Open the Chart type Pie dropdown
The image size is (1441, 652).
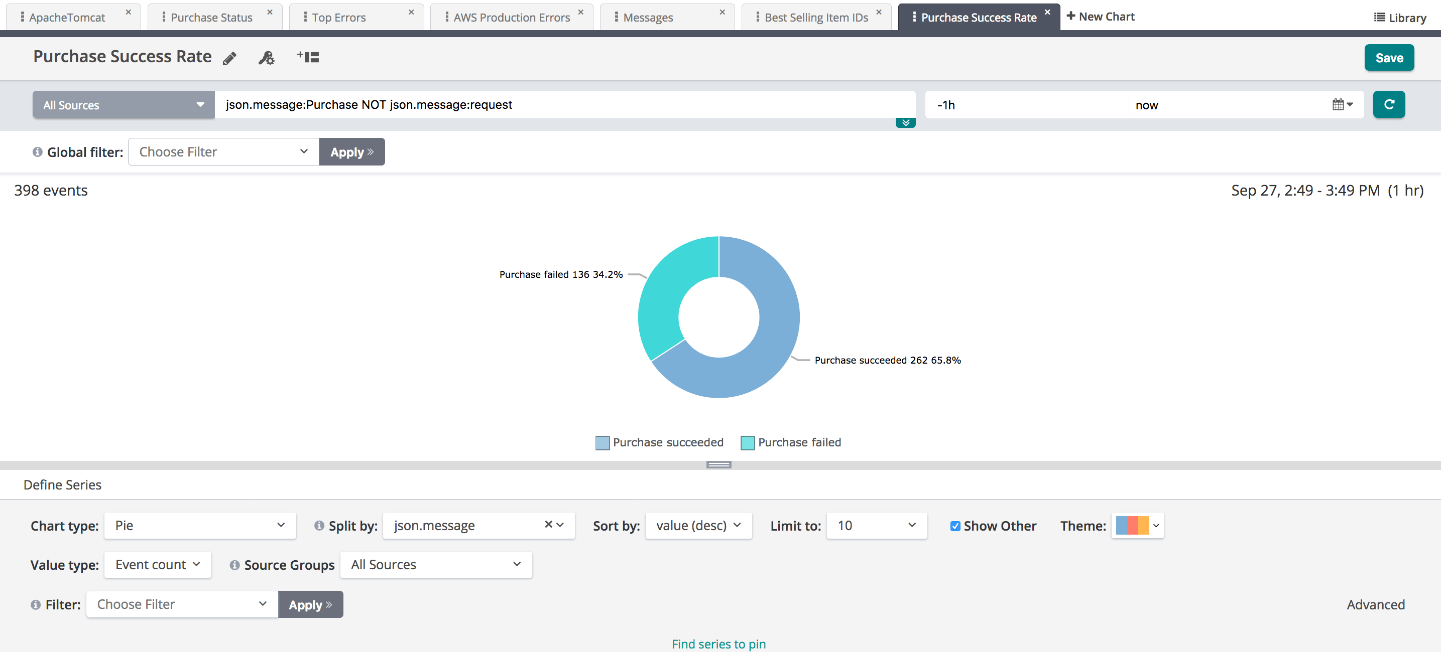(x=200, y=526)
